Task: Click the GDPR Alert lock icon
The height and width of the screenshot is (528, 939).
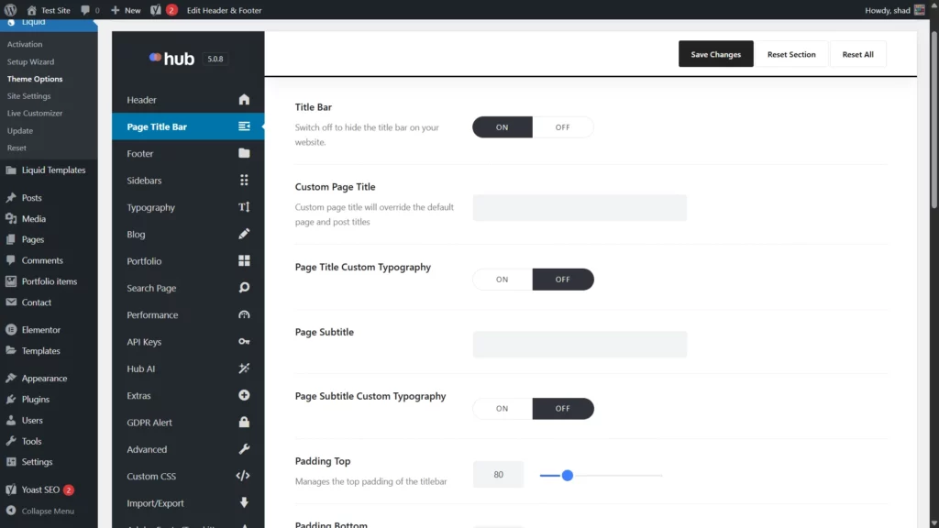Action: coord(244,423)
